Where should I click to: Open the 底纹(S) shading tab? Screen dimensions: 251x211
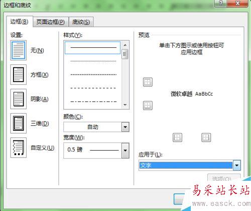[x=81, y=22]
